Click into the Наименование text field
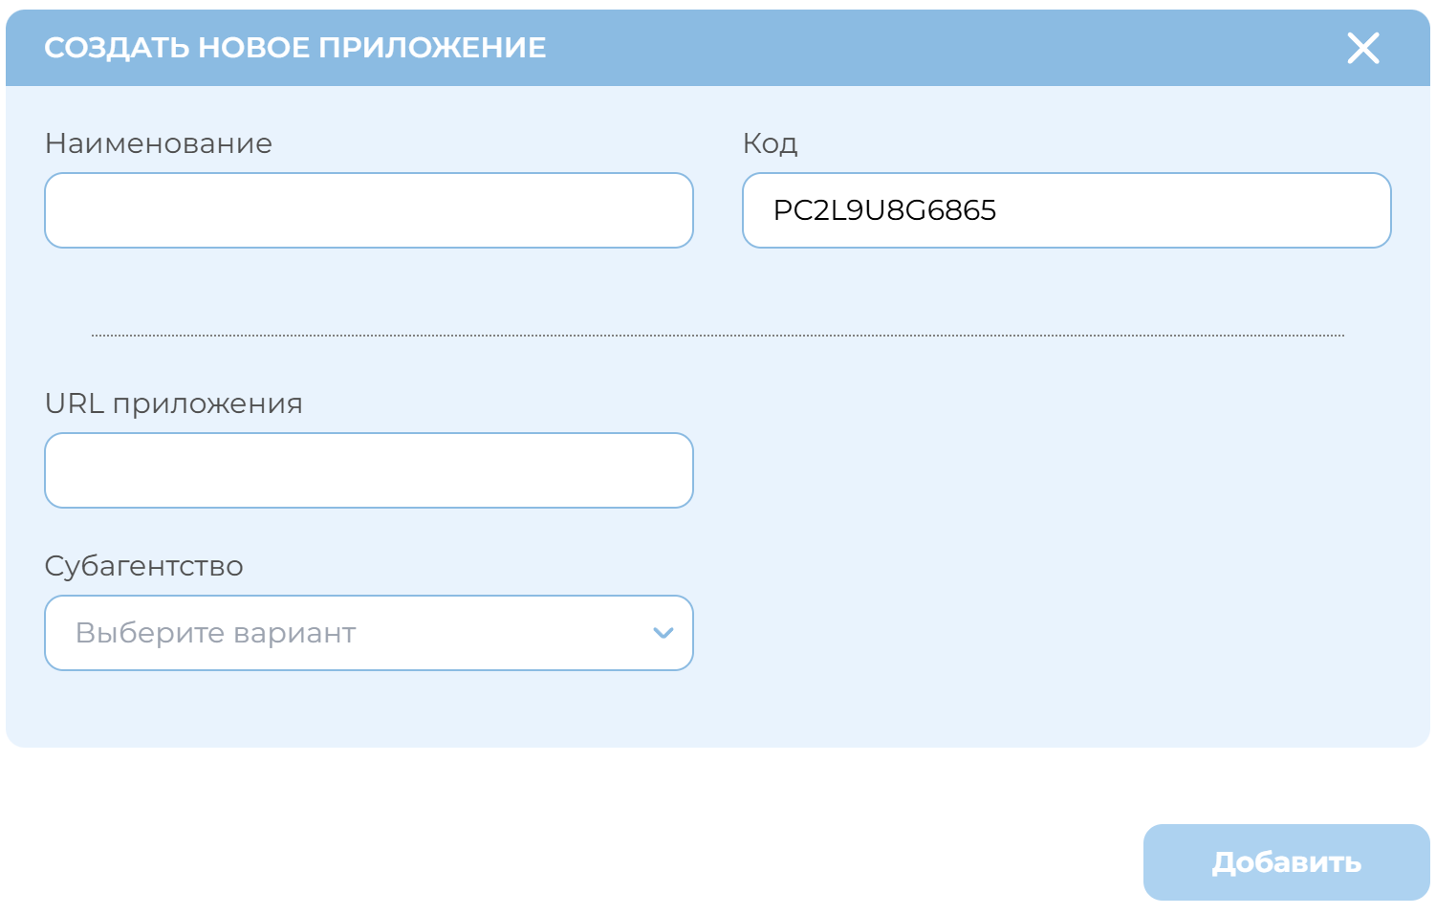The width and height of the screenshot is (1436, 914). click(x=368, y=210)
